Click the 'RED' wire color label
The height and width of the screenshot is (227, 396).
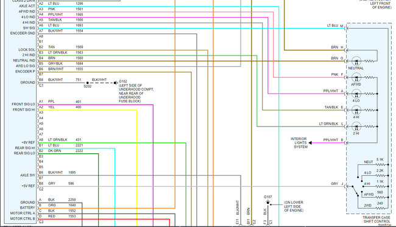pyautogui.click(x=51, y=217)
